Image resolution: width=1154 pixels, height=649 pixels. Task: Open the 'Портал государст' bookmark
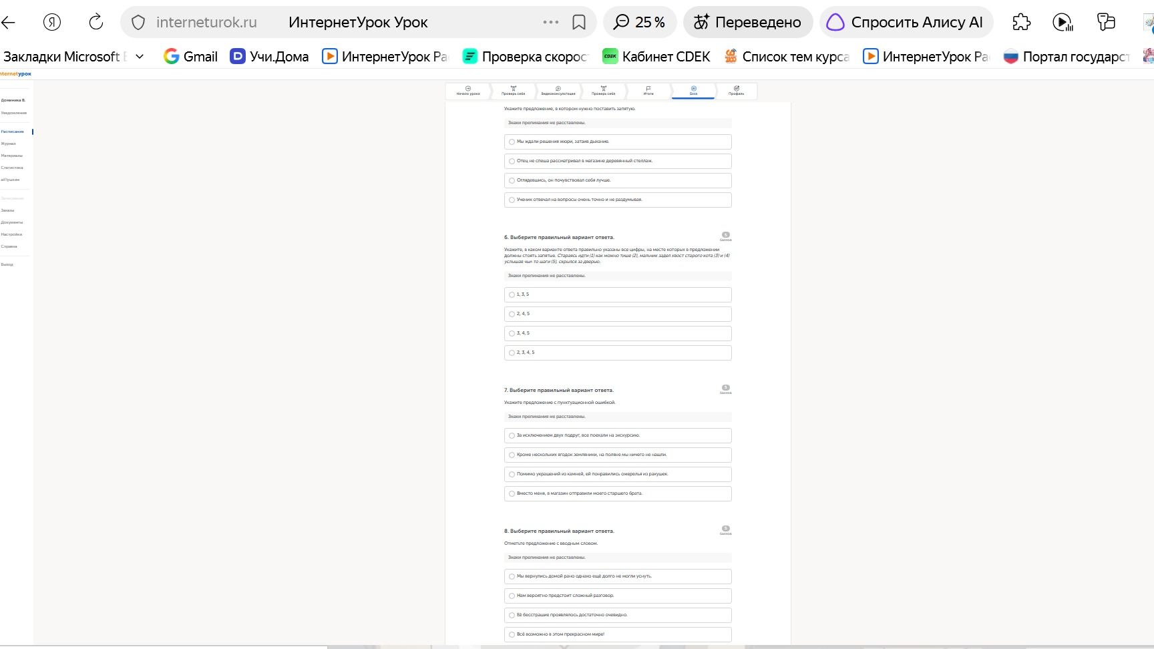(x=1067, y=57)
